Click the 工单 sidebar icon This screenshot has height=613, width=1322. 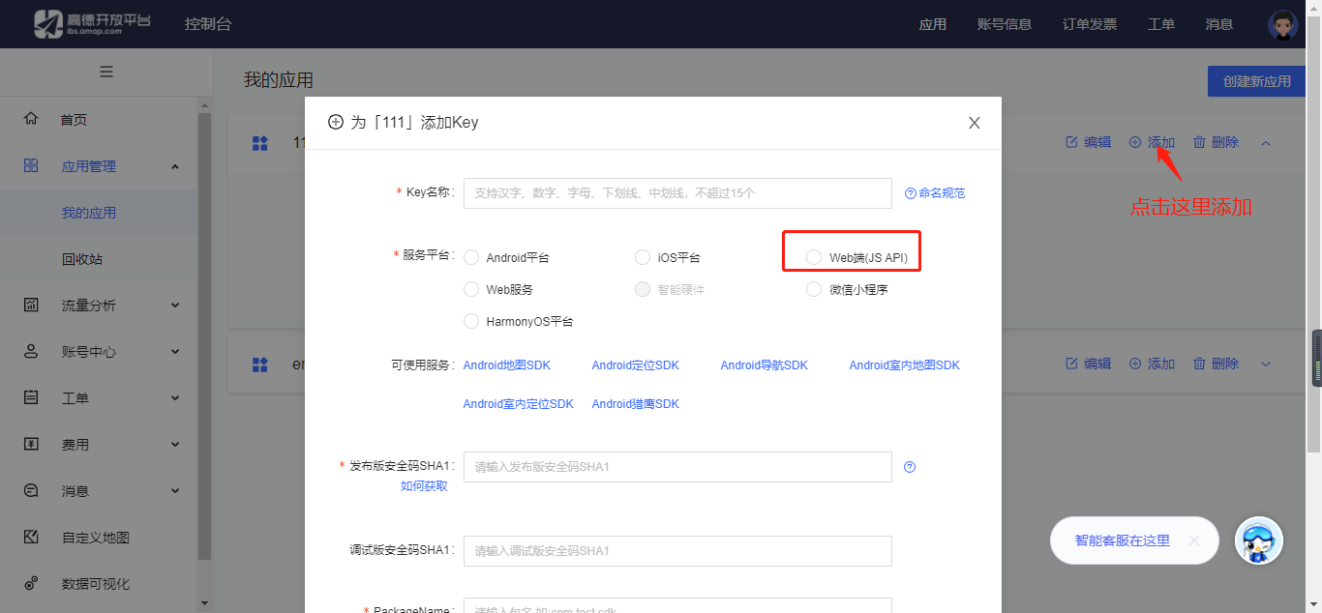31,397
